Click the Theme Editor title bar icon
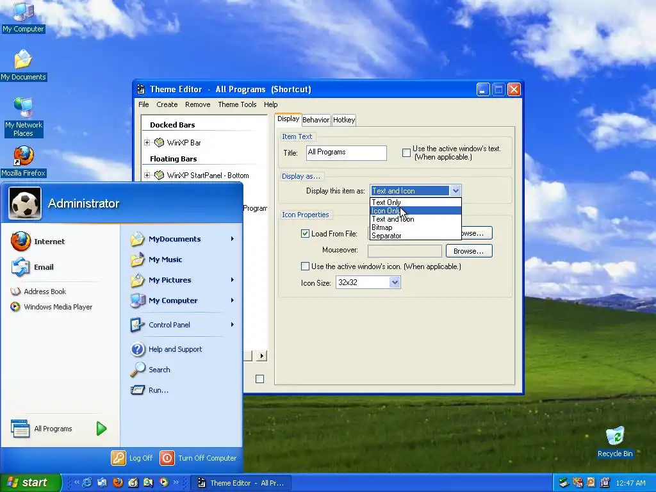 point(142,89)
